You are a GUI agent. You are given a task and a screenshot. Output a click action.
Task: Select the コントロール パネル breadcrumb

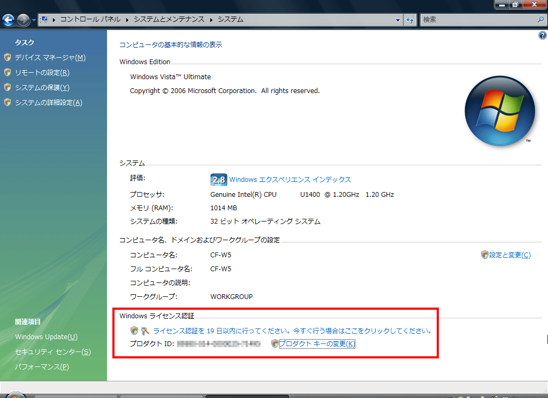(90, 19)
